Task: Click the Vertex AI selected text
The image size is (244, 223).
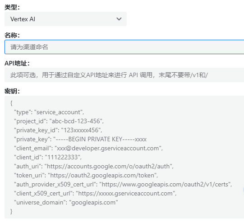Action: pyautogui.click(x=23, y=19)
